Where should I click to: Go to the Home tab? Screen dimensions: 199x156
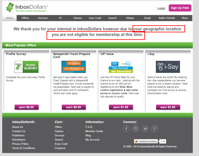[9, 18]
